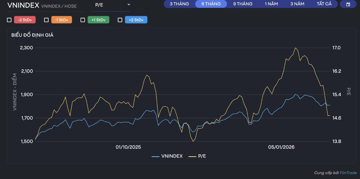Click the orange -1 StDv label badge

[x=61, y=19]
